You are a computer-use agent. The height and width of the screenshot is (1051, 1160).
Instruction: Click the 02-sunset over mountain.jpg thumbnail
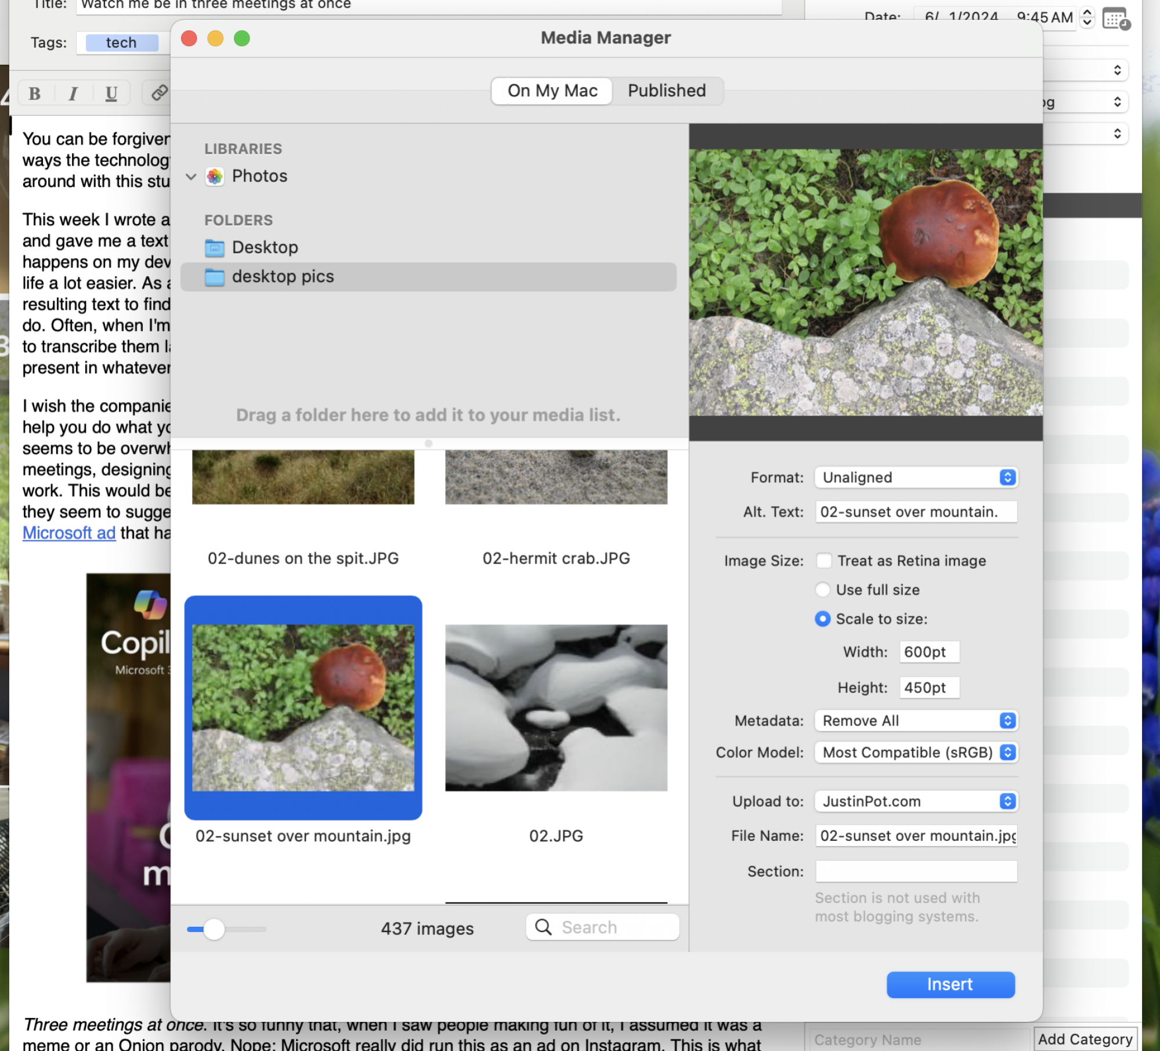(303, 707)
